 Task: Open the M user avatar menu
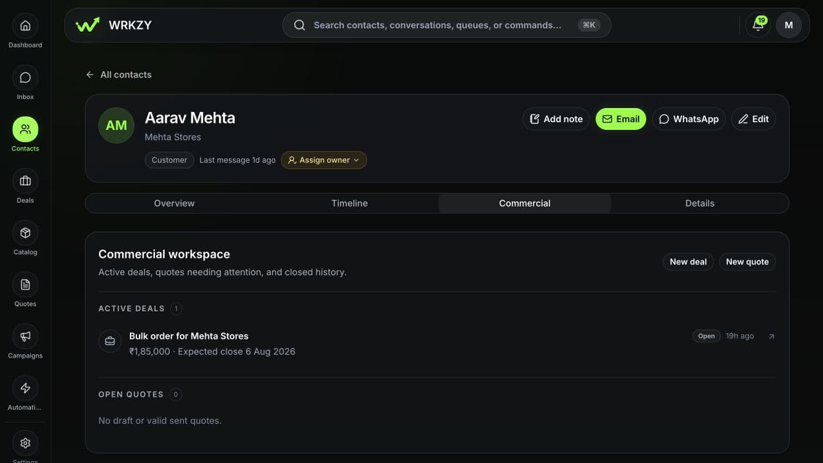pyautogui.click(x=789, y=25)
